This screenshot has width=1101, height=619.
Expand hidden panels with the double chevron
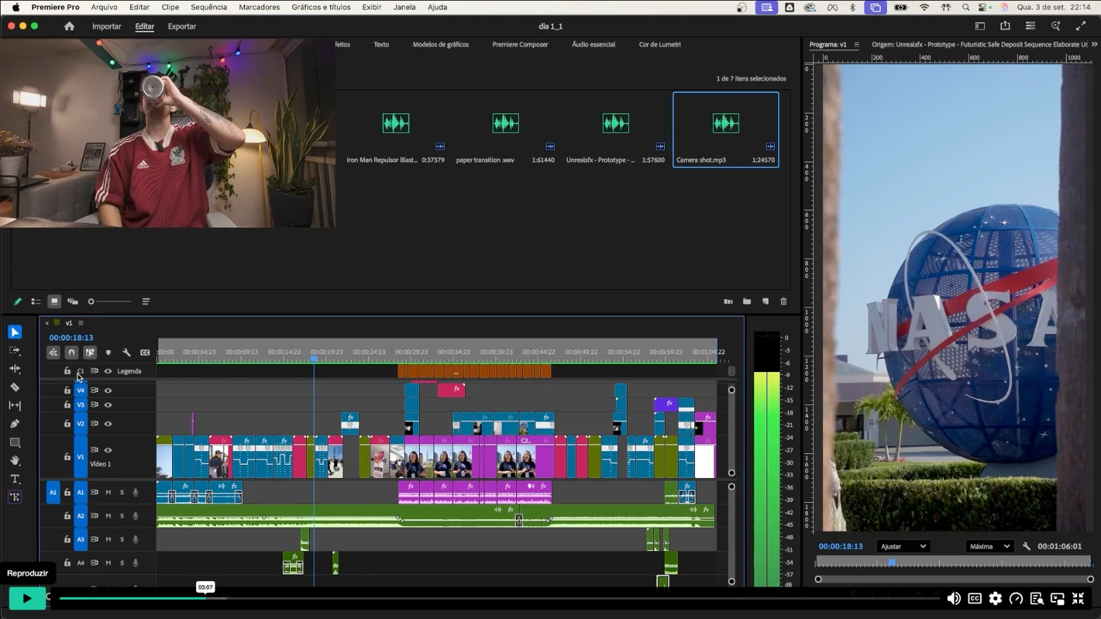pos(1094,44)
